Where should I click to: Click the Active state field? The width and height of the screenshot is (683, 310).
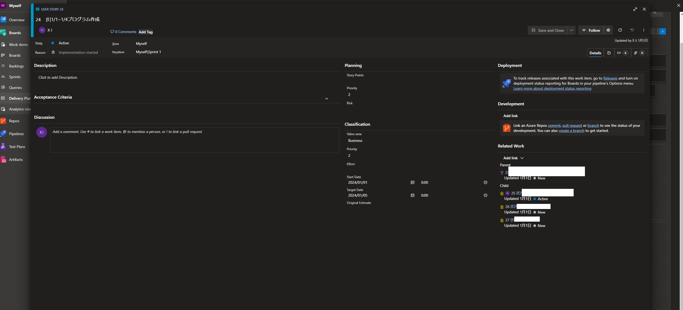pos(64,43)
